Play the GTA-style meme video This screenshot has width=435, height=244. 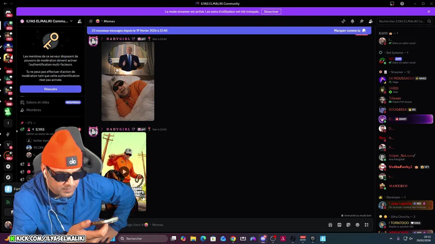point(124,171)
